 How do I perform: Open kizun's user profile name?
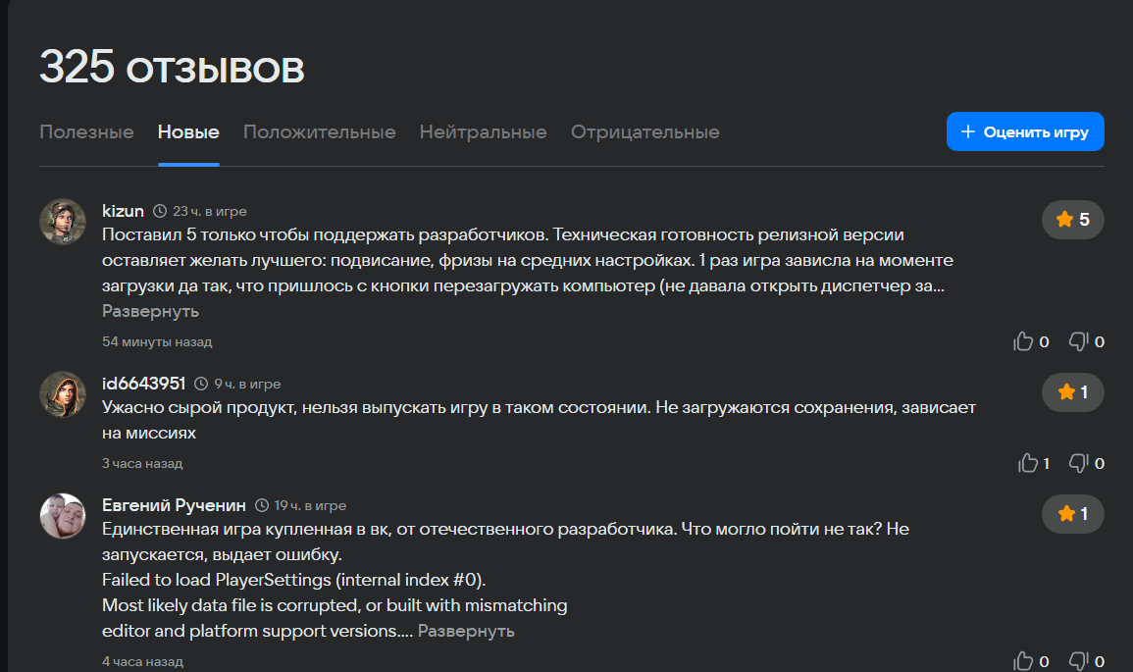click(123, 211)
